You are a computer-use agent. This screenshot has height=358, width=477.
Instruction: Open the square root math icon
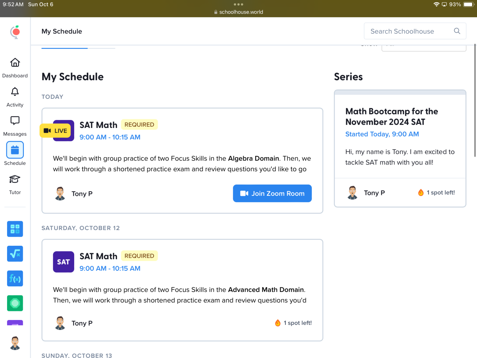15,254
